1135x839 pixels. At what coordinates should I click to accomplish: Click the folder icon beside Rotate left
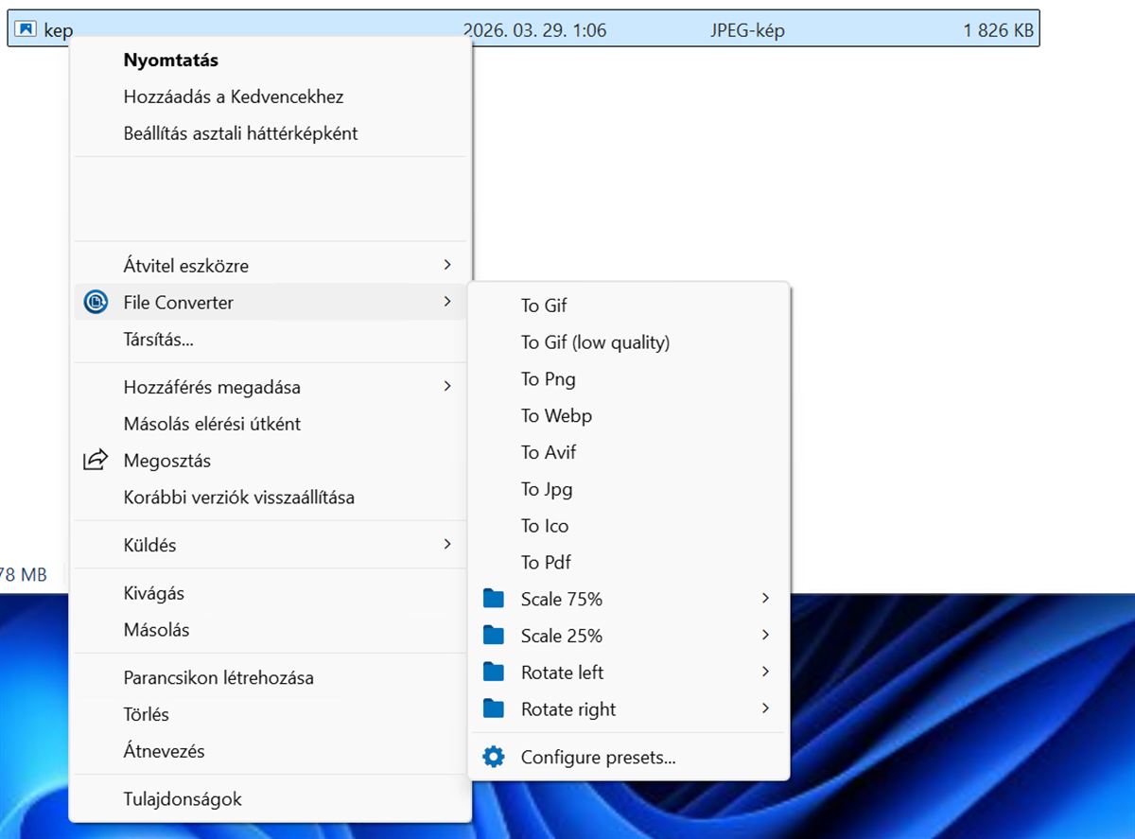493,672
